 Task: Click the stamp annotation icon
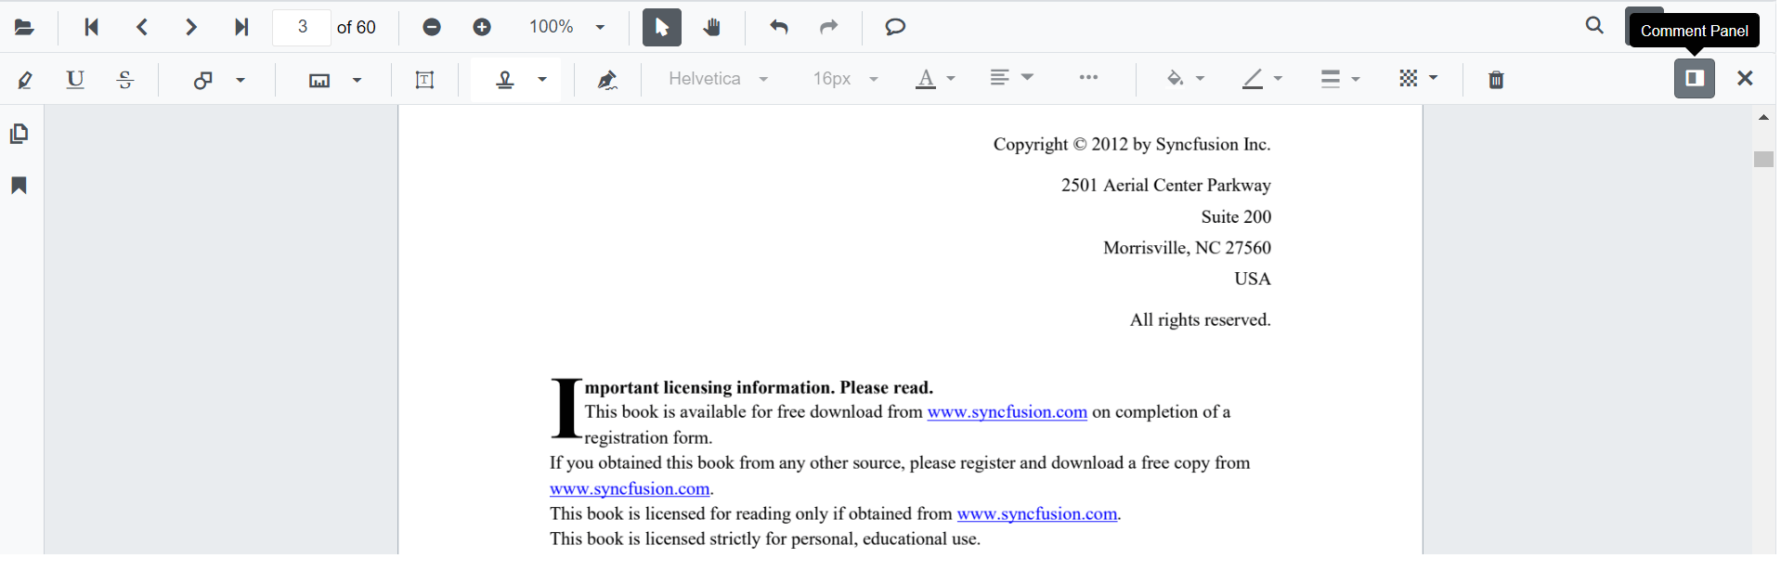(505, 80)
